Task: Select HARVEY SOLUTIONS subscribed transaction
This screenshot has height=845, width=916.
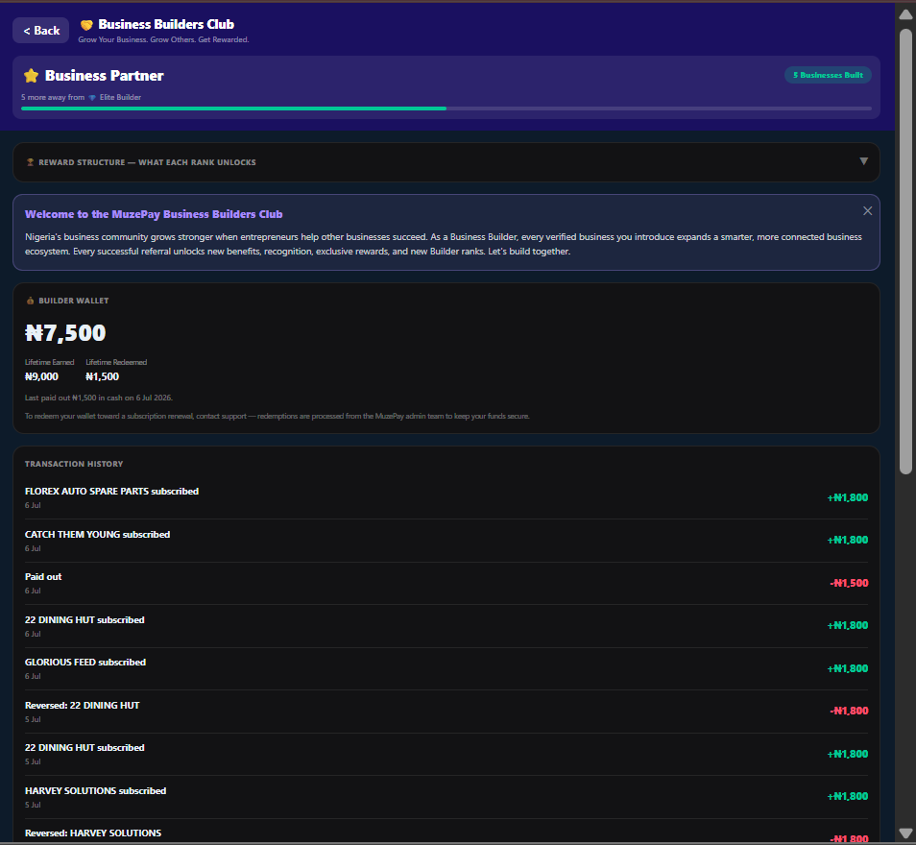Action: [446, 796]
